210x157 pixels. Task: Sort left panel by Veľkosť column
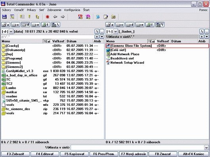tap(58, 41)
